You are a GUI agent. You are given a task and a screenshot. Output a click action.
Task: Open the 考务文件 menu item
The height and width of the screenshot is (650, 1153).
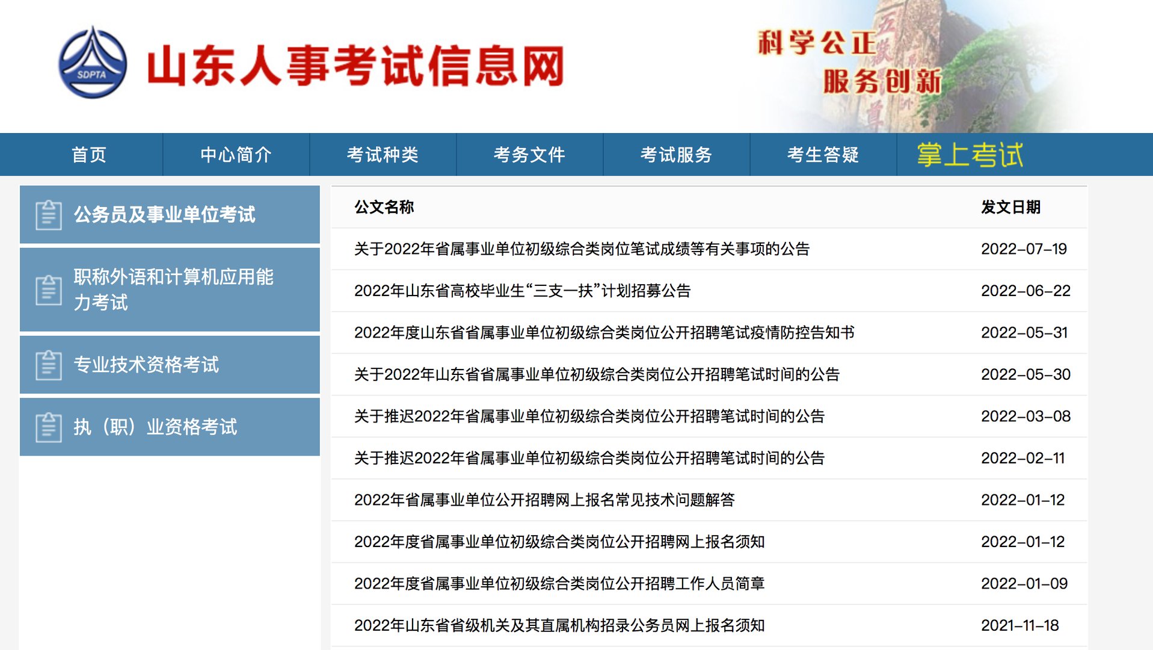tap(529, 155)
